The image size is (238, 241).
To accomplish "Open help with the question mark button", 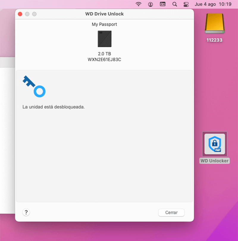I will pos(26,212).
